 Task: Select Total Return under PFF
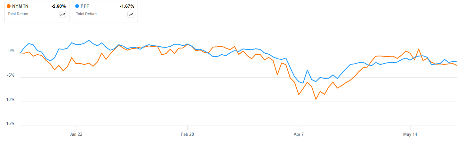[x=86, y=14]
